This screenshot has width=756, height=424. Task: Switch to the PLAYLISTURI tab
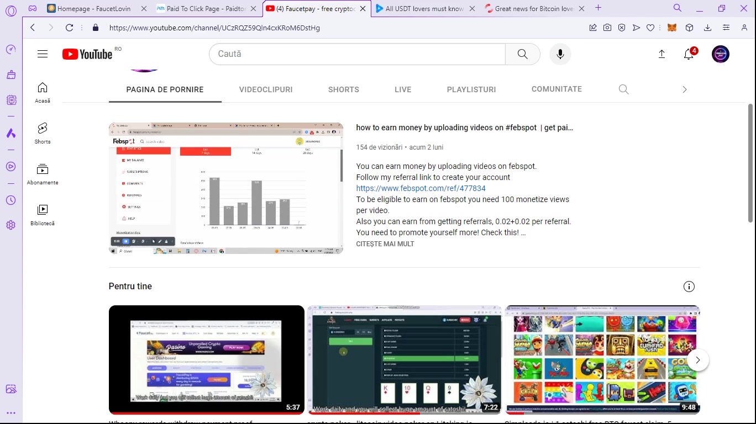[x=471, y=89]
